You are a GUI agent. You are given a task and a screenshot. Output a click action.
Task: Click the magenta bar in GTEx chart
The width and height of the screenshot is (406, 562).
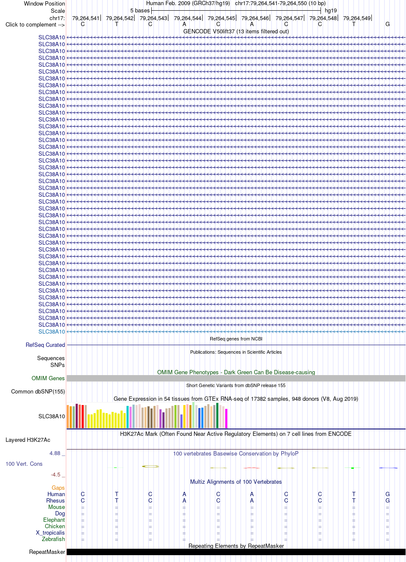(227, 418)
